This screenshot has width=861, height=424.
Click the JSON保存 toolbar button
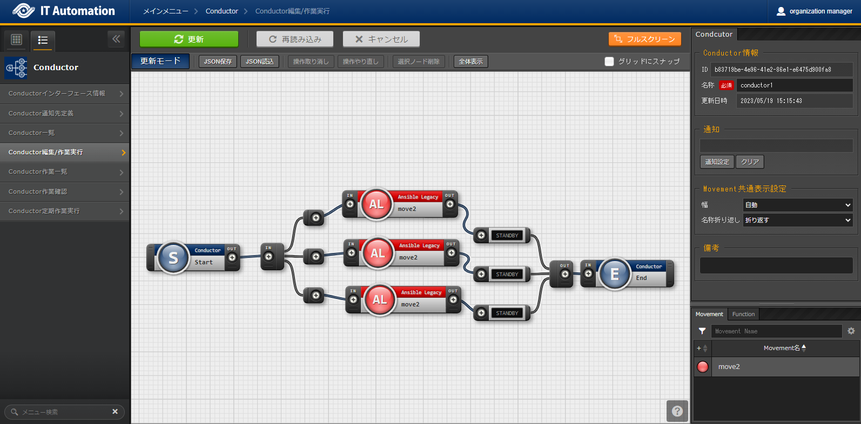[218, 61]
